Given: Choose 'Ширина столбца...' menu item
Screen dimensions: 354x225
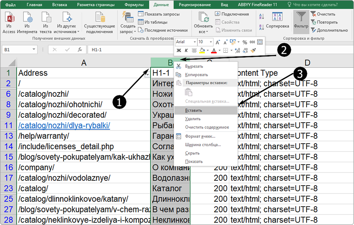Looking at the screenshot, I should click(x=206, y=145).
